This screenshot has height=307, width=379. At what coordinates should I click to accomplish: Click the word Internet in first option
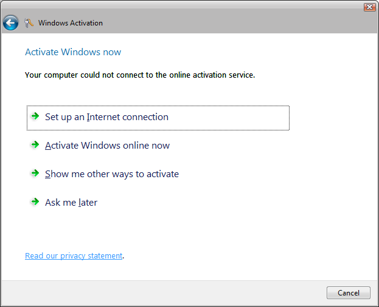[x=103, y=117]
